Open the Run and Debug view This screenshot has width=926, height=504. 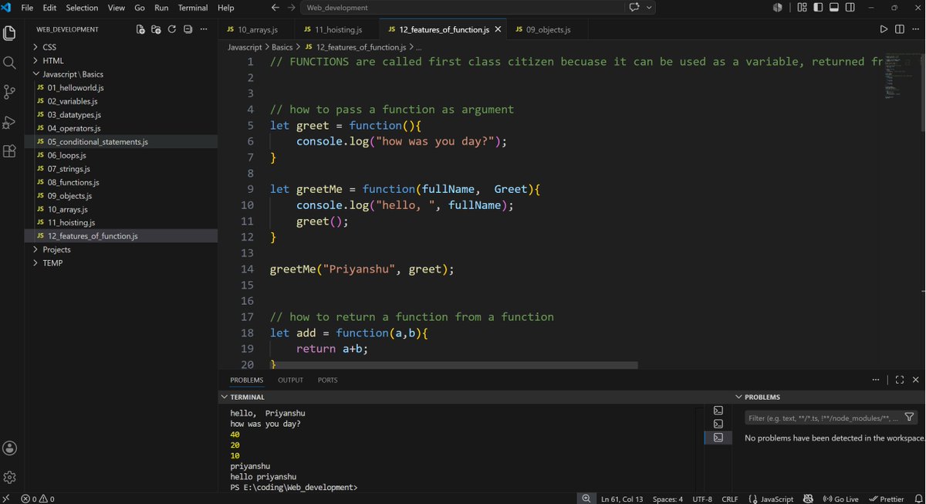pos(9,122)
